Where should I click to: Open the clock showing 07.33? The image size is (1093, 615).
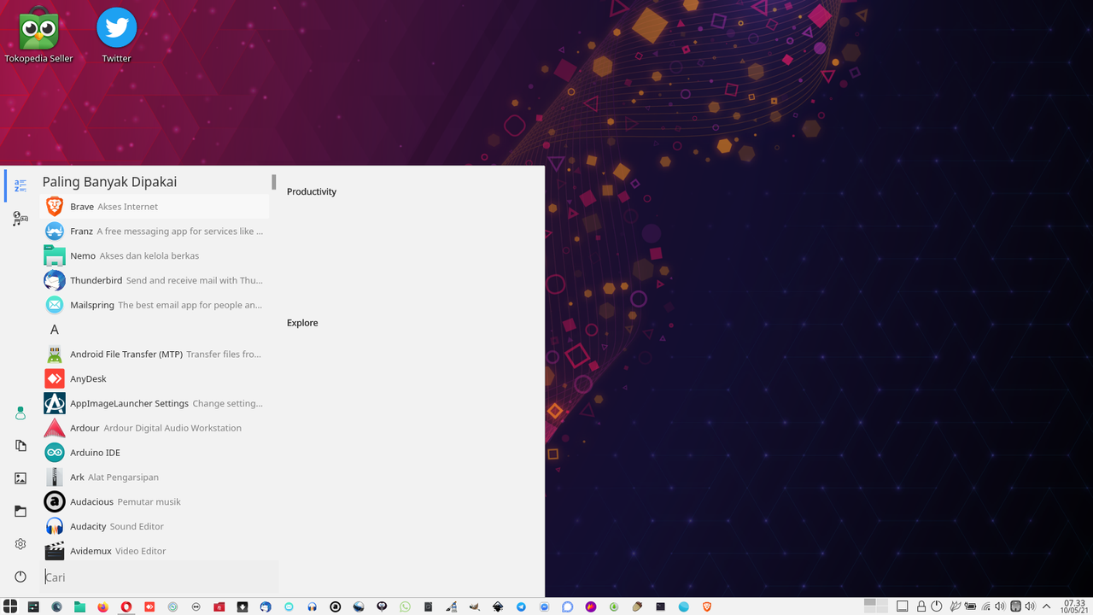click(x=1075, y=606)
